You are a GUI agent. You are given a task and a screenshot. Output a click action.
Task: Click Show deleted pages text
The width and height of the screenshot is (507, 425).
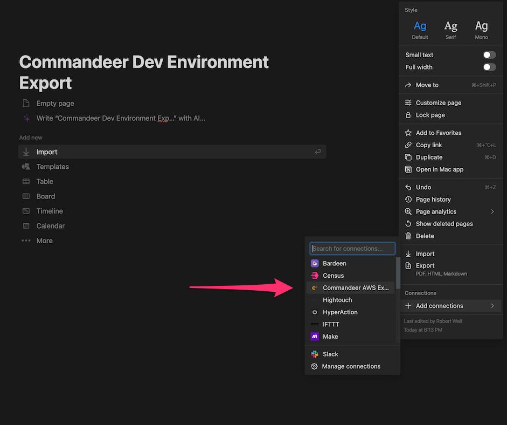[445, 224]
